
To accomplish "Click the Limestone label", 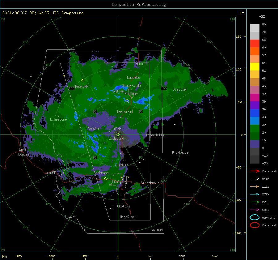I will tap(58, 119).
